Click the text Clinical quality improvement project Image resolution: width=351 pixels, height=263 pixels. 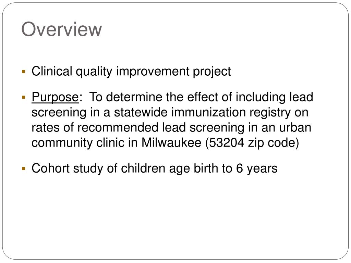click(131, 72)
